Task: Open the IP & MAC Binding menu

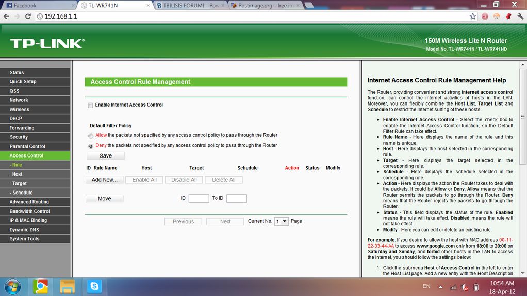Action: pyautogui.click(x=35, y=220)
